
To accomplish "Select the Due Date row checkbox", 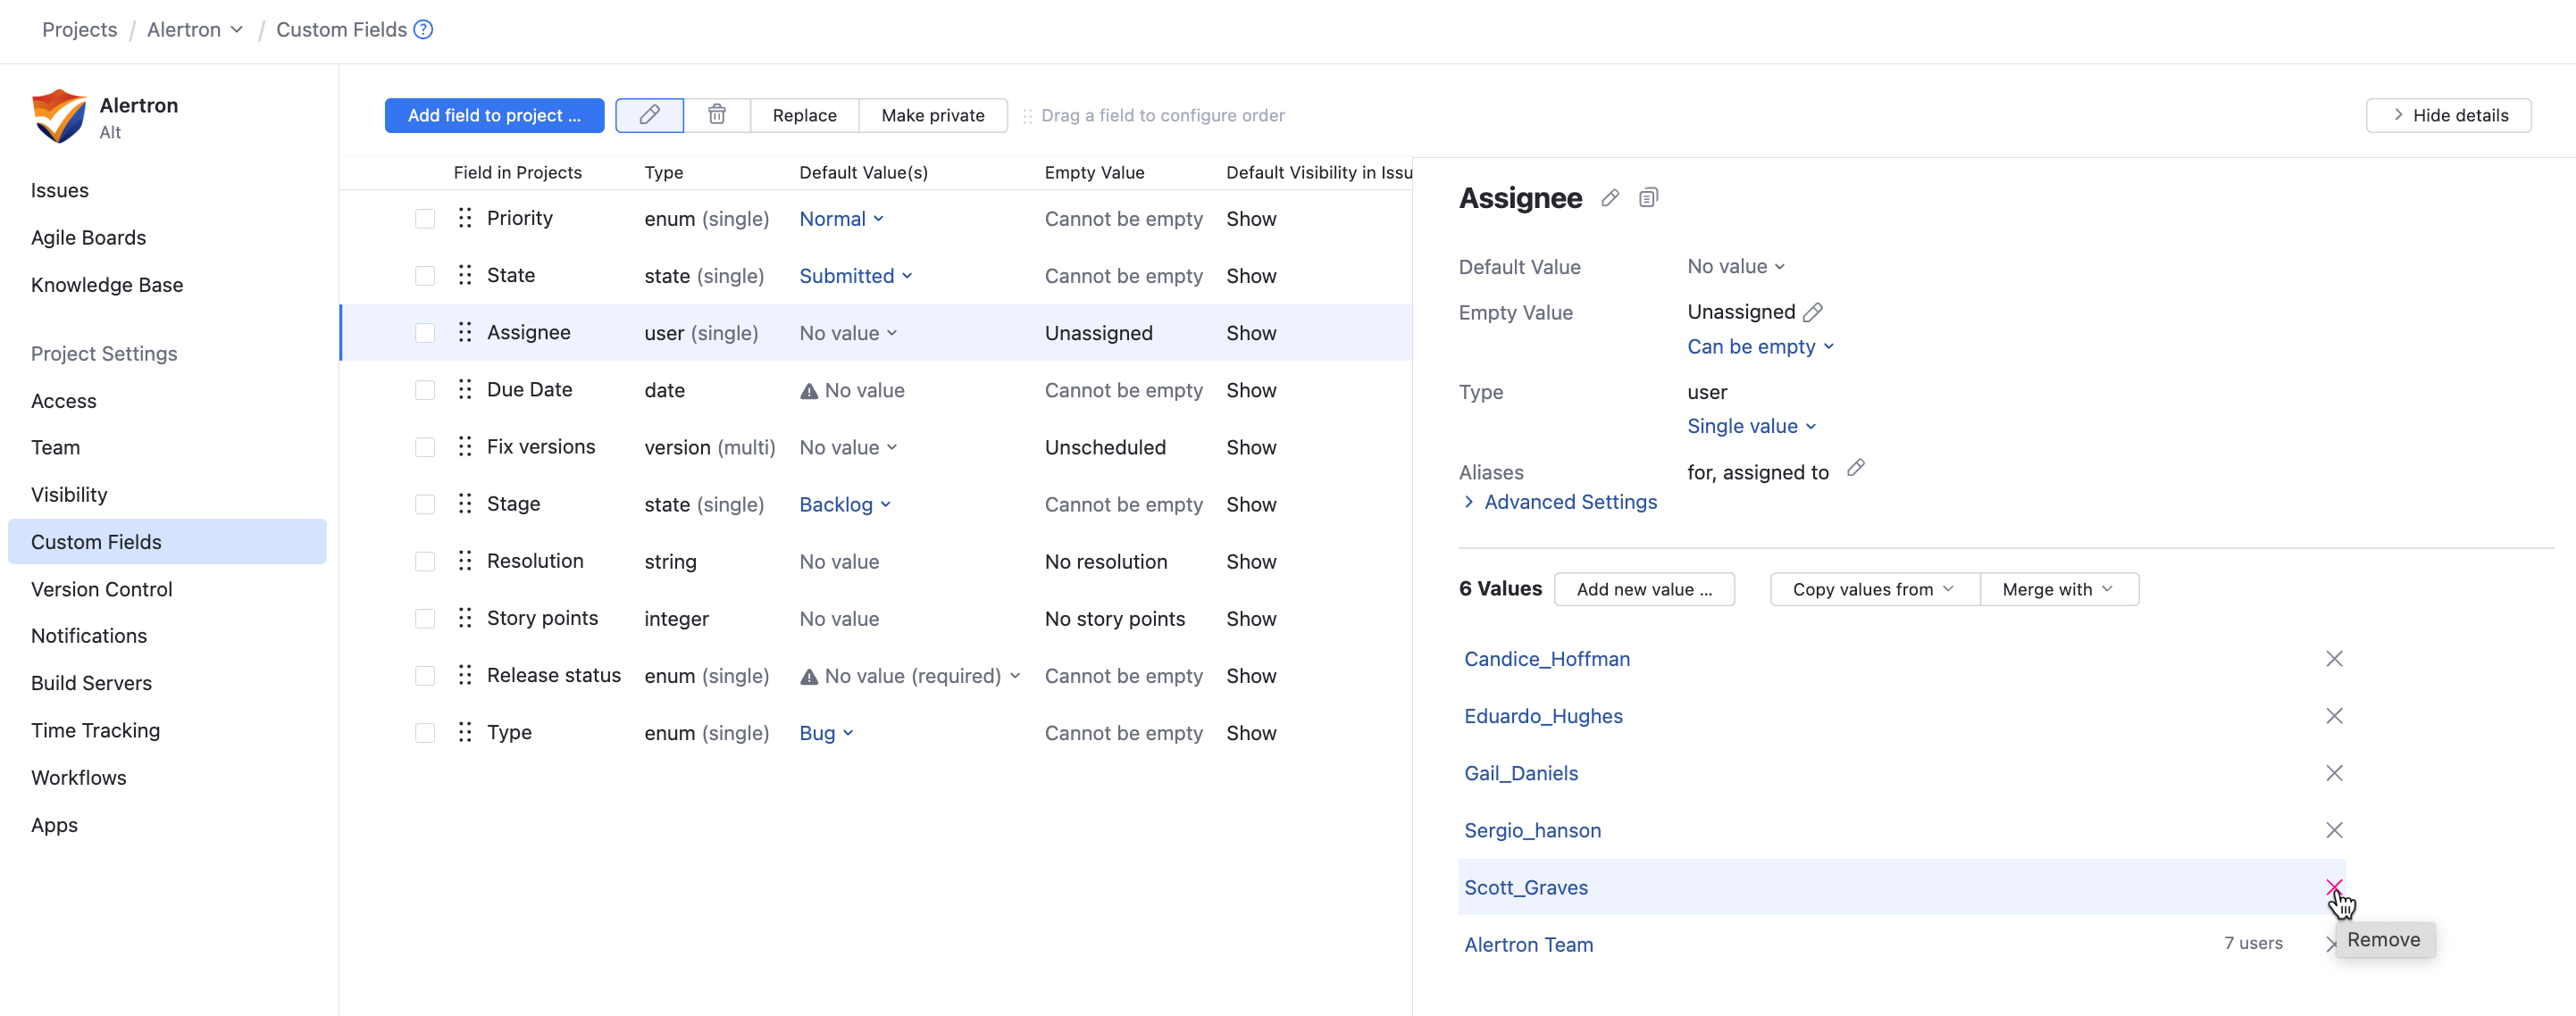I will point(425,390).
